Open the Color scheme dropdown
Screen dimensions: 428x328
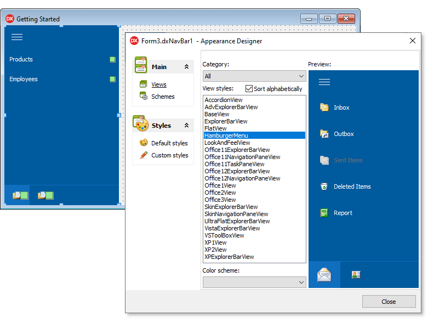(254, 282)
